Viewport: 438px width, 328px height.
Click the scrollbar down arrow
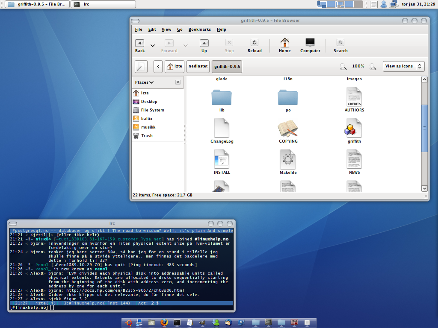click(424, 188)
